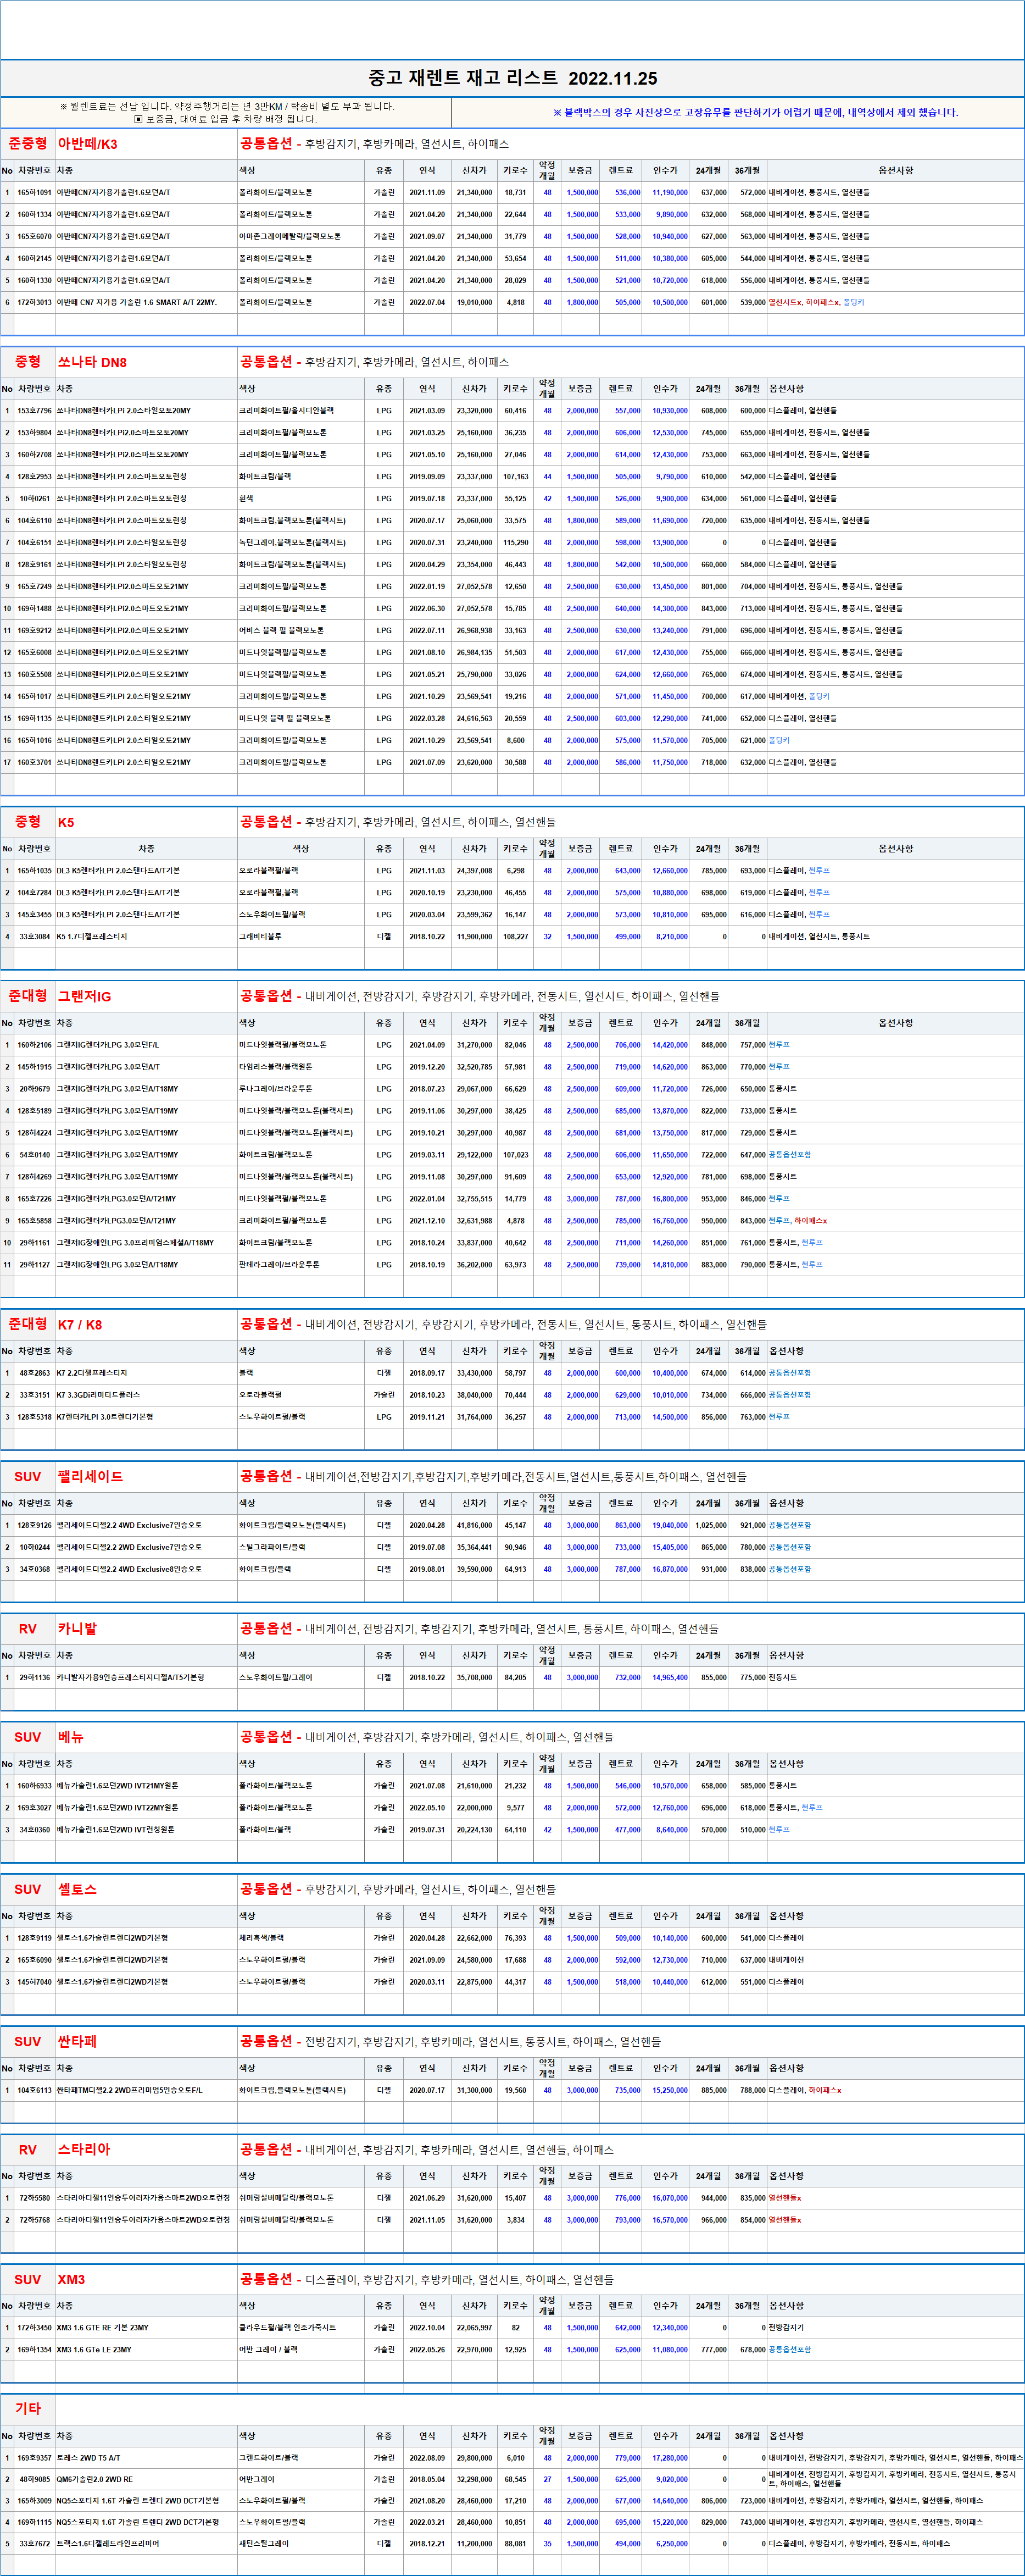Click the '아반떼/K3' section heading
1025x2576 pixels.
tap(87, 144)
